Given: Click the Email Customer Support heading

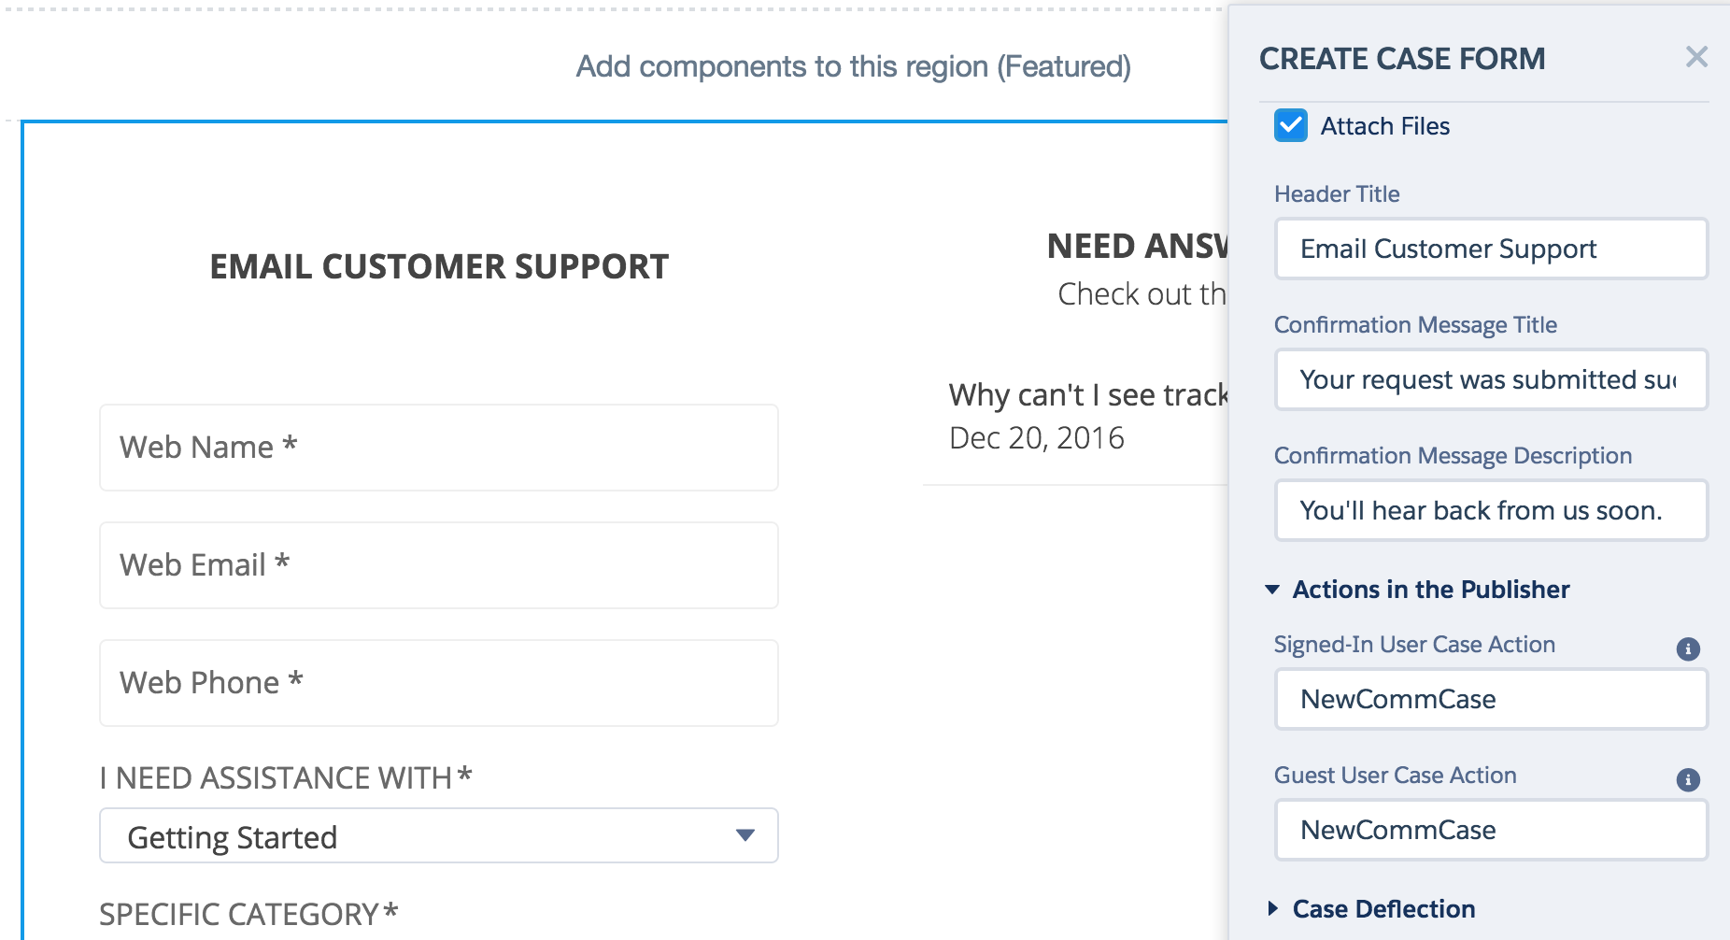Looking at the screenshot, I should [439, 266].
